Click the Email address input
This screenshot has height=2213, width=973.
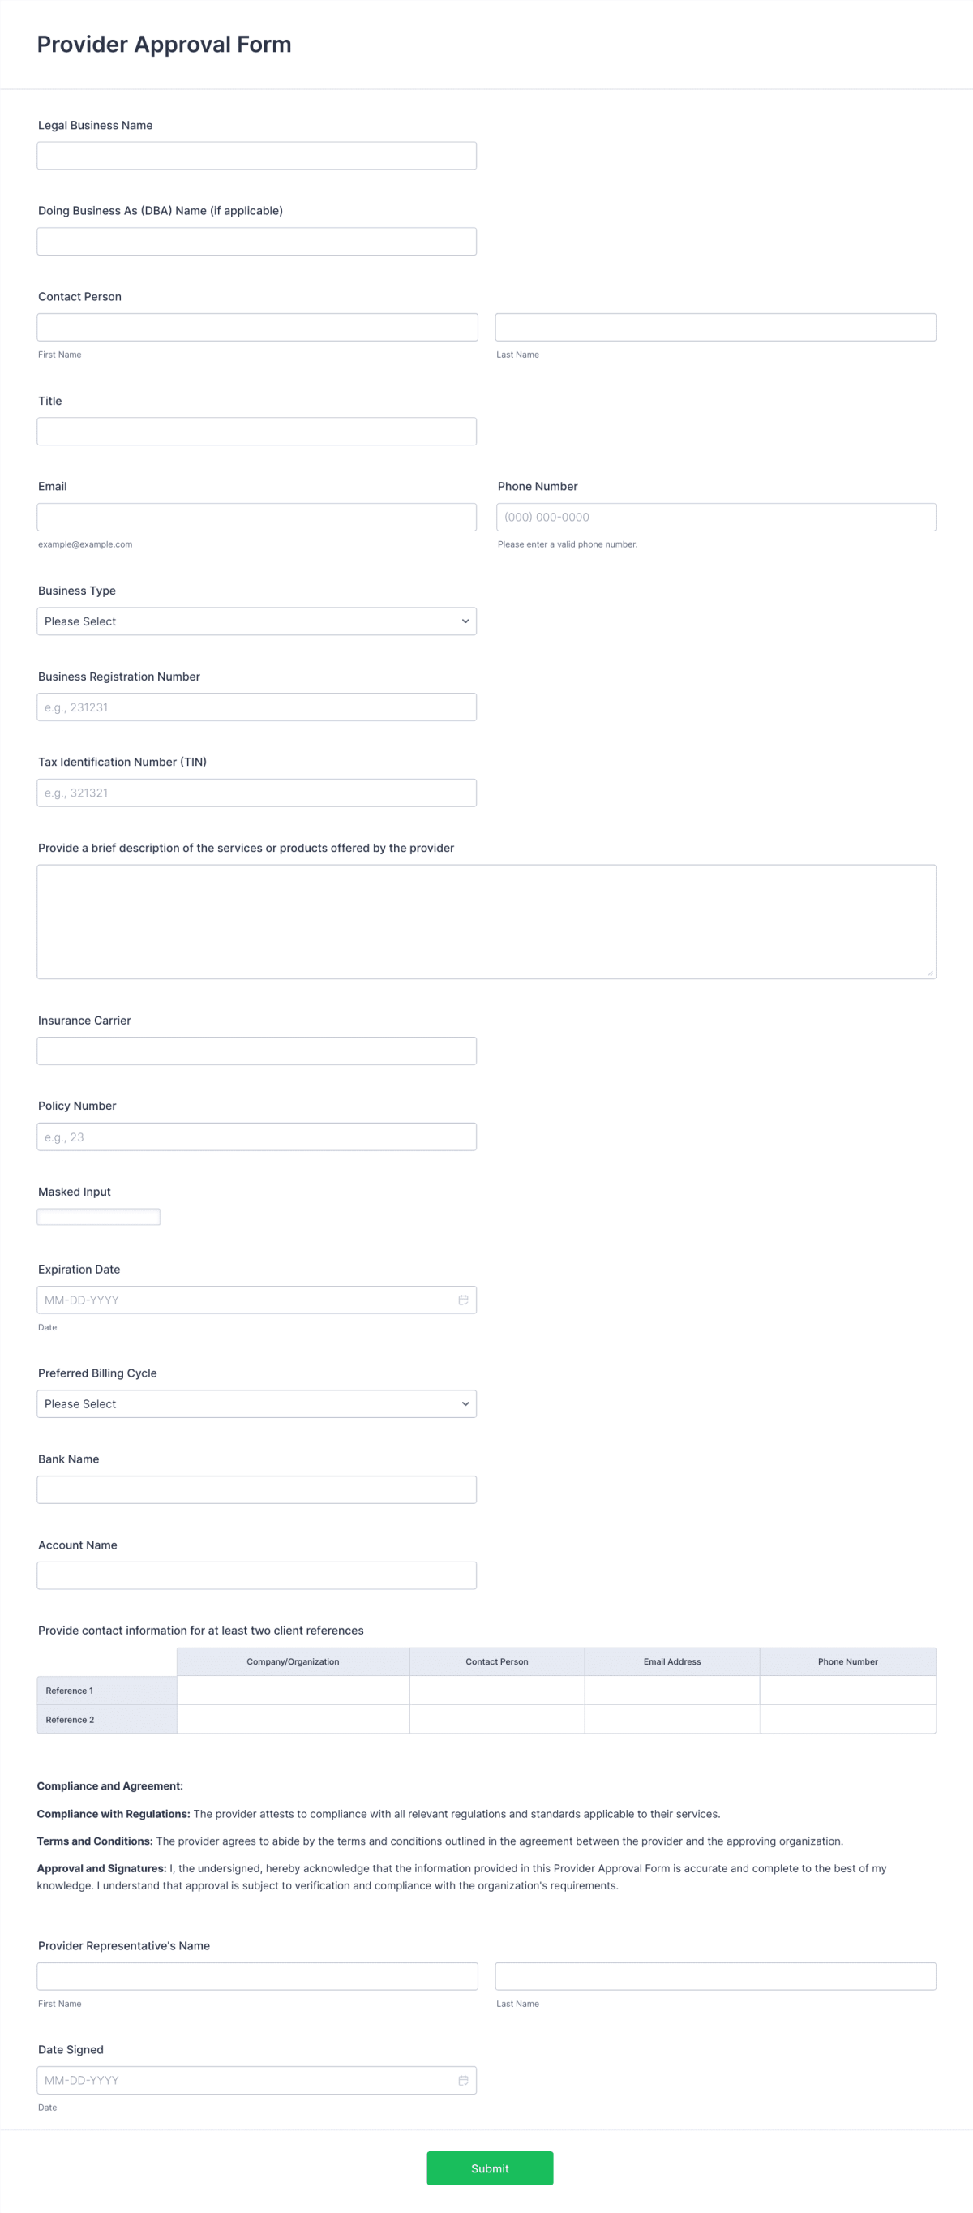coord(257,516)
